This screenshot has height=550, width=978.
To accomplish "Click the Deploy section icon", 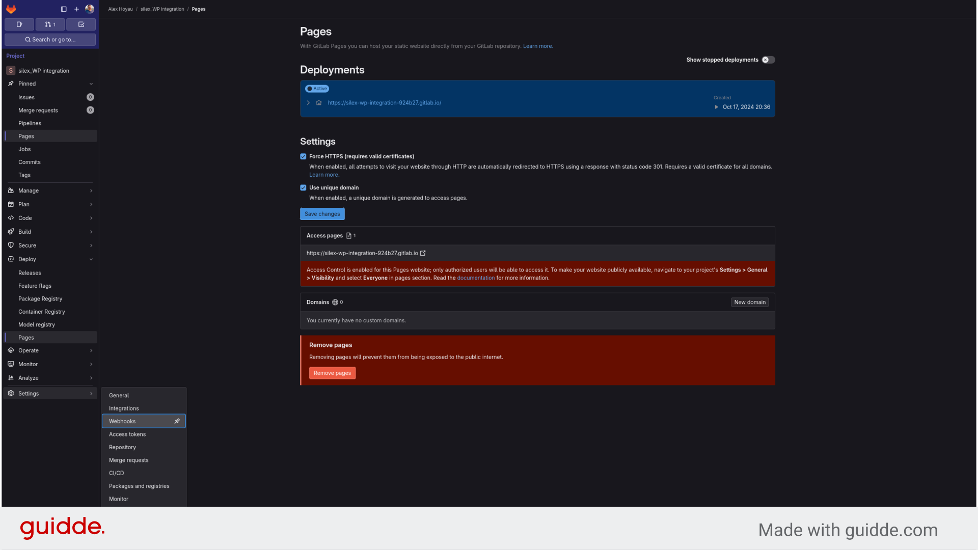I will tap(11, 259).
